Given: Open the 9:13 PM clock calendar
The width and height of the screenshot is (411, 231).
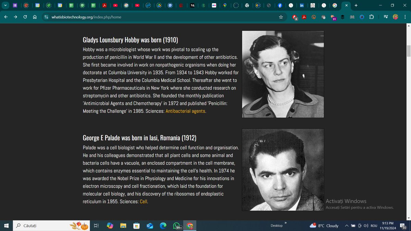Looking at the screenshot, I should pyautogui.click(x=388, y=226).
